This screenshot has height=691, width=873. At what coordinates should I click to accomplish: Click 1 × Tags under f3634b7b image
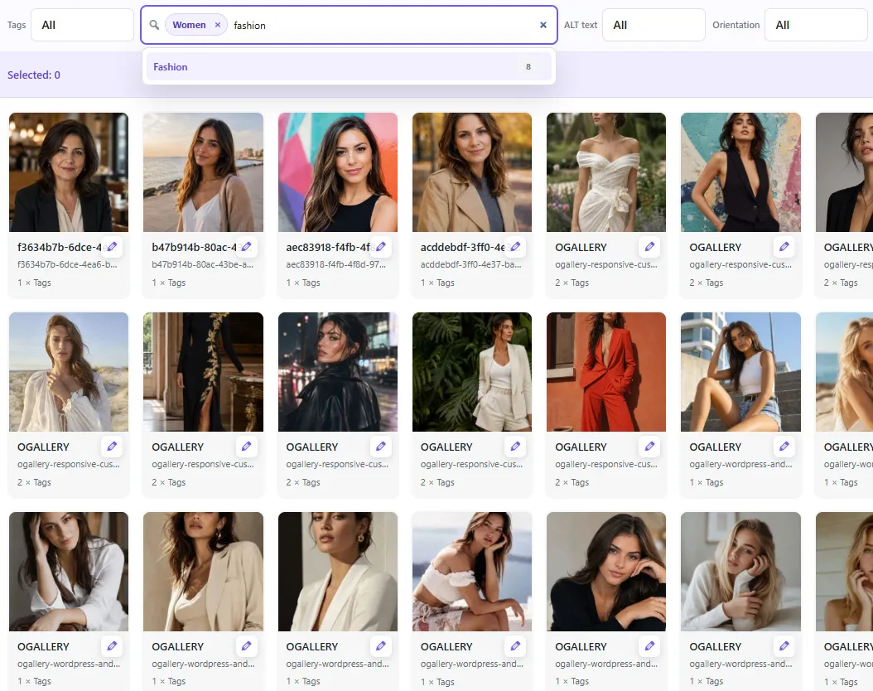pyautogui.click(x=34, y=283)
